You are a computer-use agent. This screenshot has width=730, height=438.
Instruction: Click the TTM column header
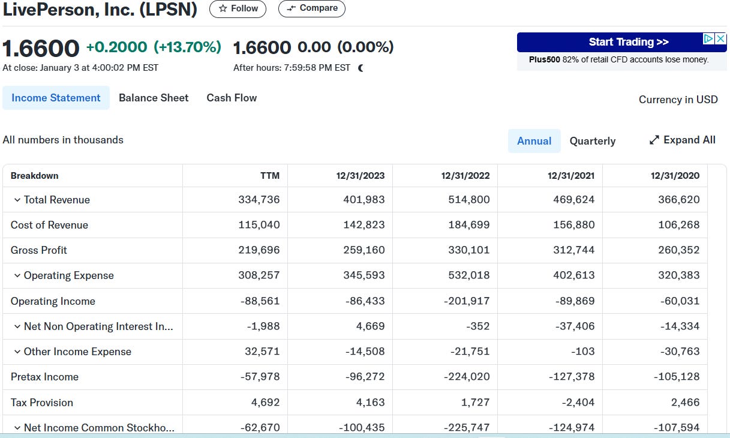tap(271, 176)
